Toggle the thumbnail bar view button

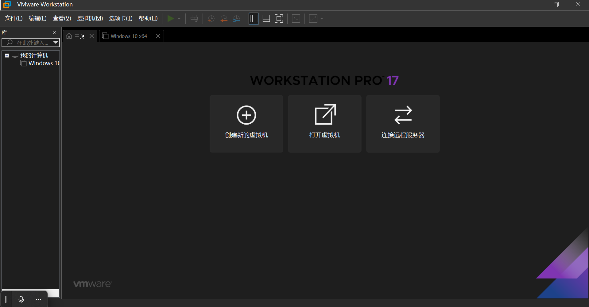point(266,19)
